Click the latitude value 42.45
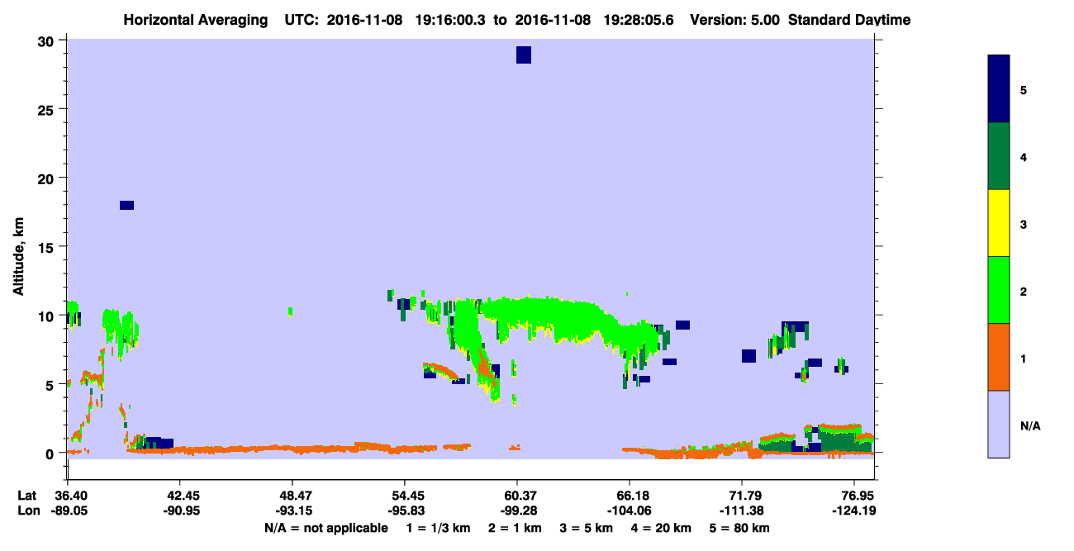The image size is (1074, 551). 180,496
